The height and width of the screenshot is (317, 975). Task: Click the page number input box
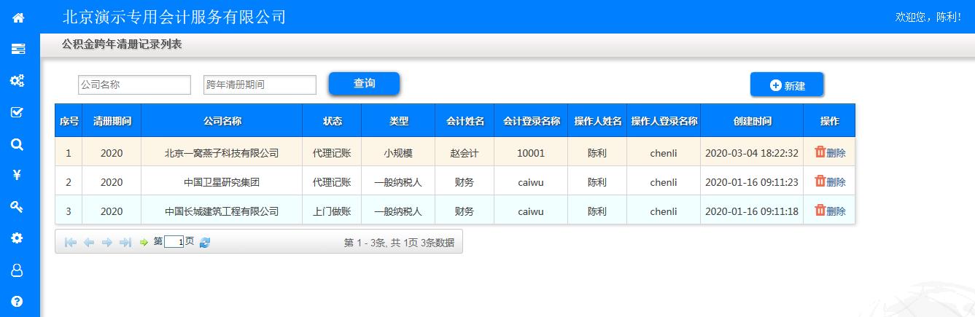(x=174, y=242)
